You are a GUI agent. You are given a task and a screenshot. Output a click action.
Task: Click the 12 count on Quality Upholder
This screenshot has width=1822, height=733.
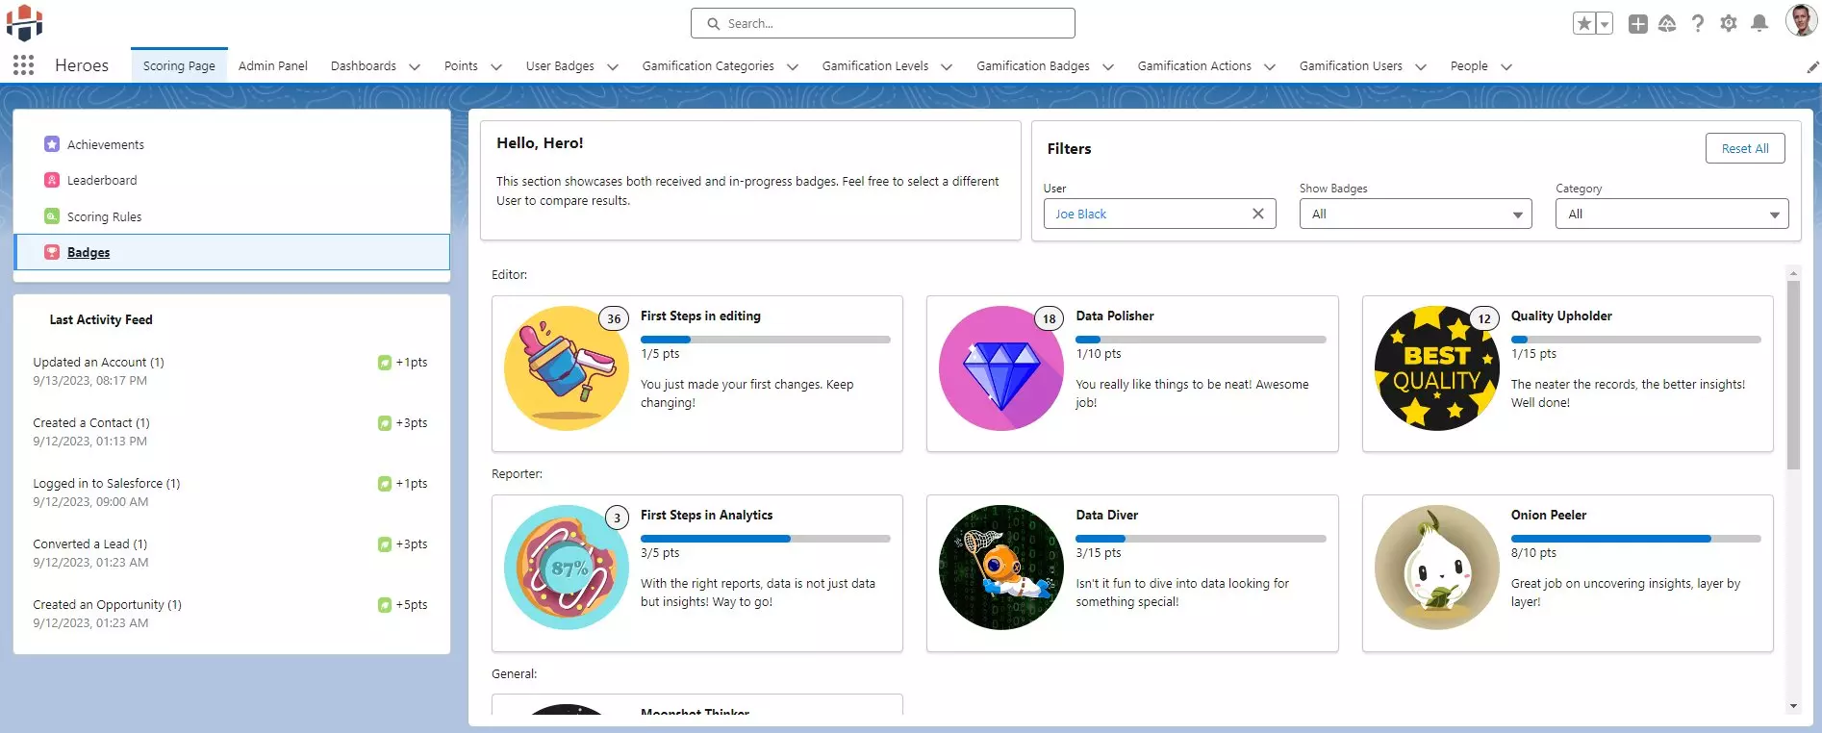(1484, 318)
